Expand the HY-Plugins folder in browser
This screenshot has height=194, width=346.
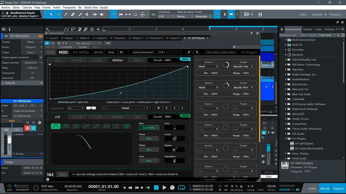[x=286, y=139]
